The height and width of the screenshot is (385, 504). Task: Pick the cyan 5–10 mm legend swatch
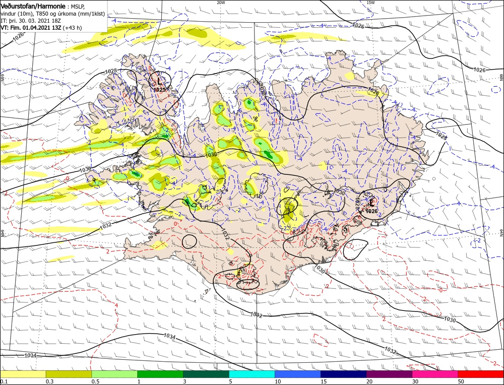coord(252,374)
